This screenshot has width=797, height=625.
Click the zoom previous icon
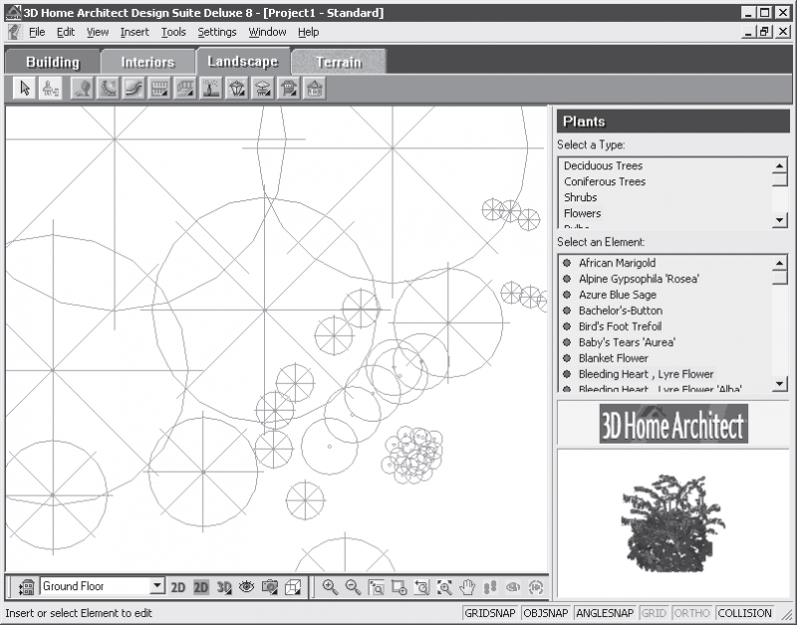tap(421, 587)
